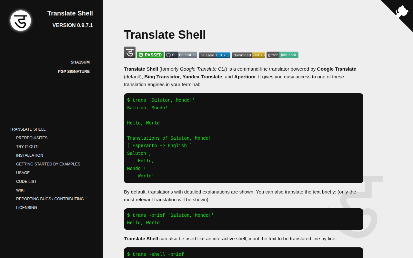
Task: Select Installation in the sidebar navigation
Action: click(x=29, y=155)
